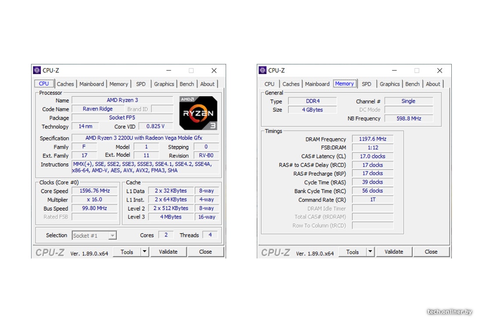Open Graphics tab in right window
Screen dimensions: 482x322
point(390,84)
